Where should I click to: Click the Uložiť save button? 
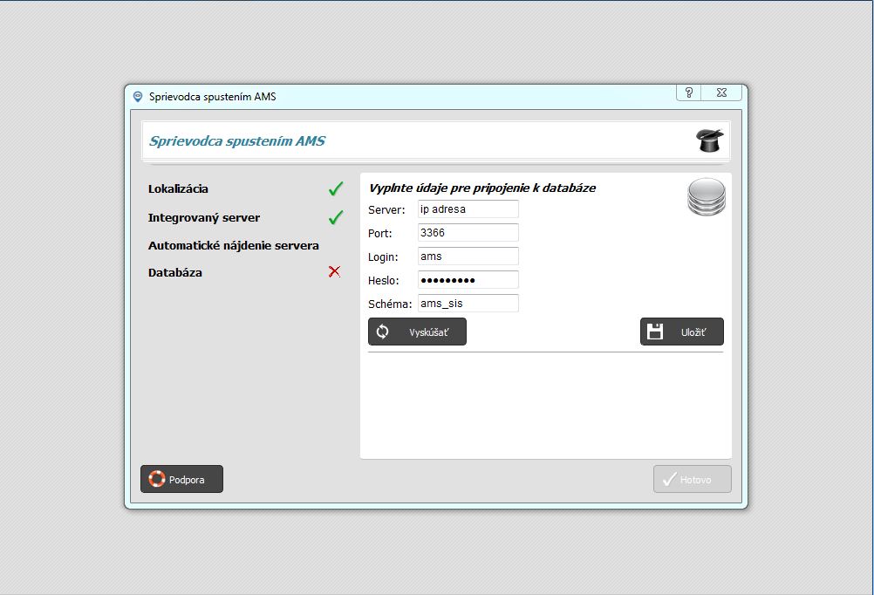[682, 332]
